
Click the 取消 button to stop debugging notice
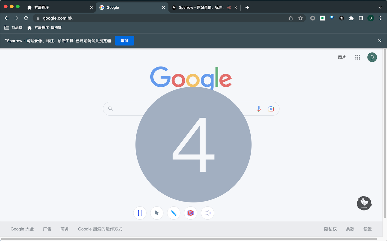click(x=125, y=41)
